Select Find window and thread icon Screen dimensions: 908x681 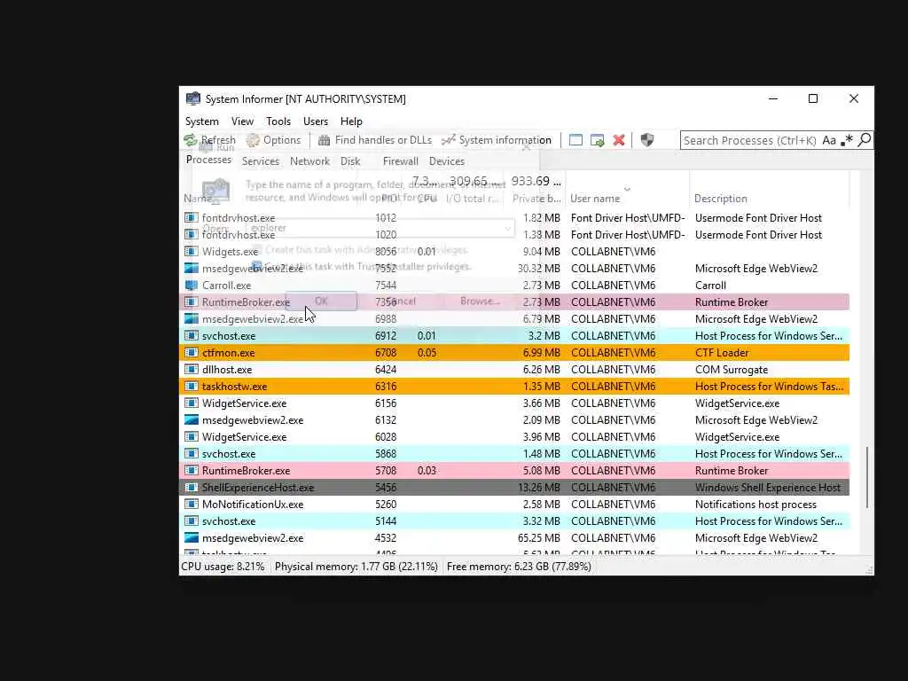pos(597,140)
